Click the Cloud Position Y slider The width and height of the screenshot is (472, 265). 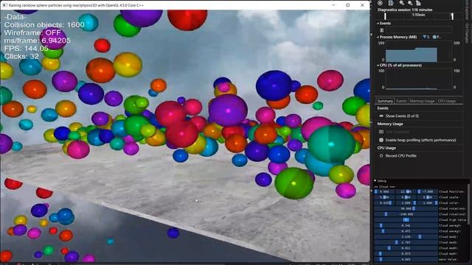(406, 191)
